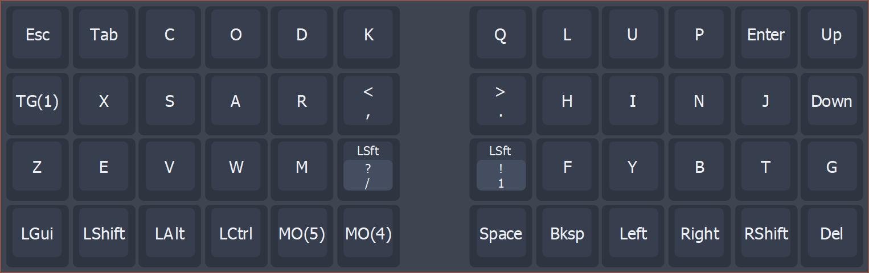
Task: Select the Down arrow key
Action: click(831, 102)
